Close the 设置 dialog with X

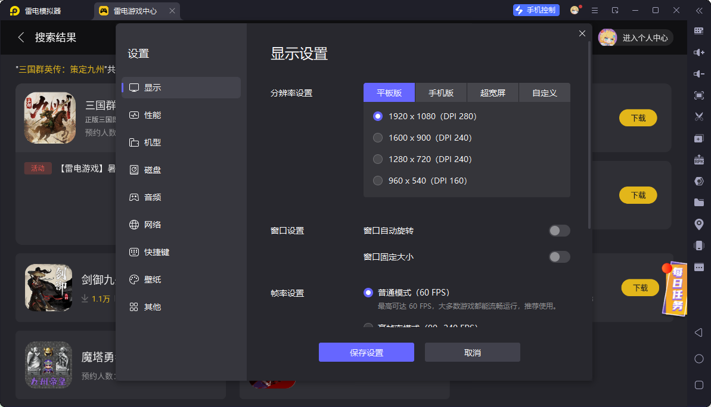coord(582,33)
